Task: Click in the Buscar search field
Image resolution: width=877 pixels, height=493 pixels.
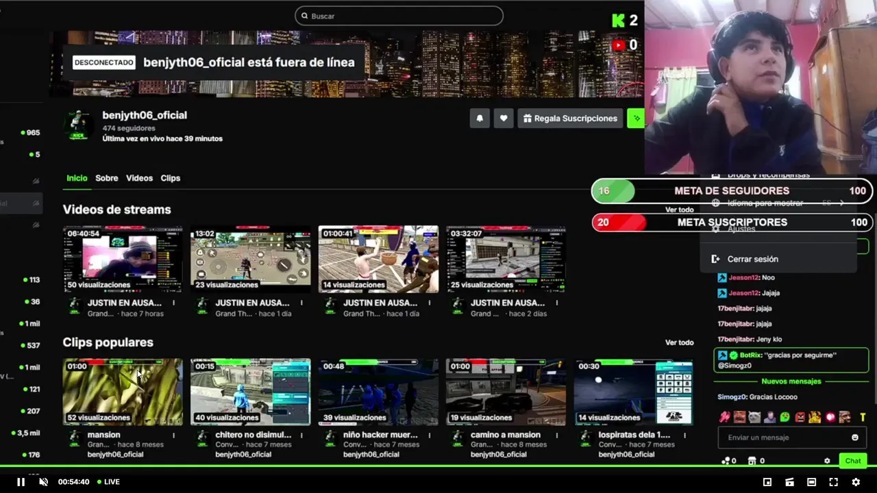Action: [x=399, y=16]
